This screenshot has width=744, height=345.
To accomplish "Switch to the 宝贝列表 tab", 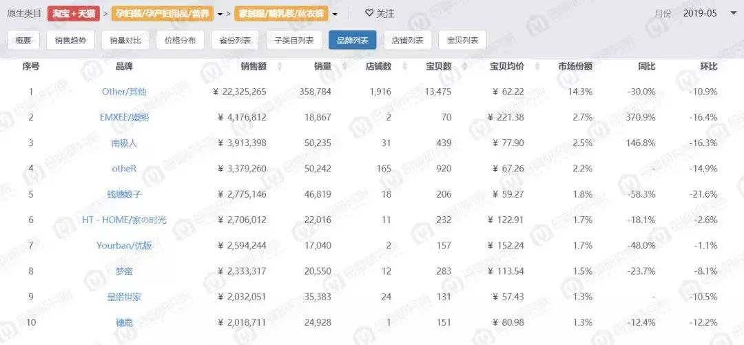I will [462, 41].
